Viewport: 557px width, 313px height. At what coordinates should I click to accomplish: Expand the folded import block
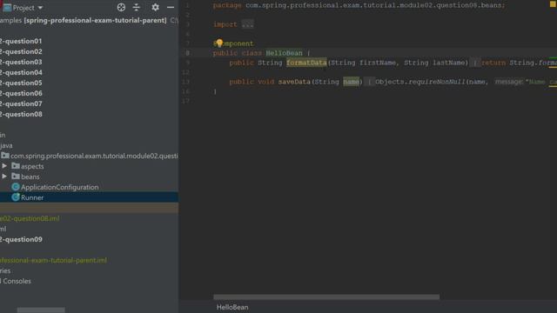click(x=247, y=24)
